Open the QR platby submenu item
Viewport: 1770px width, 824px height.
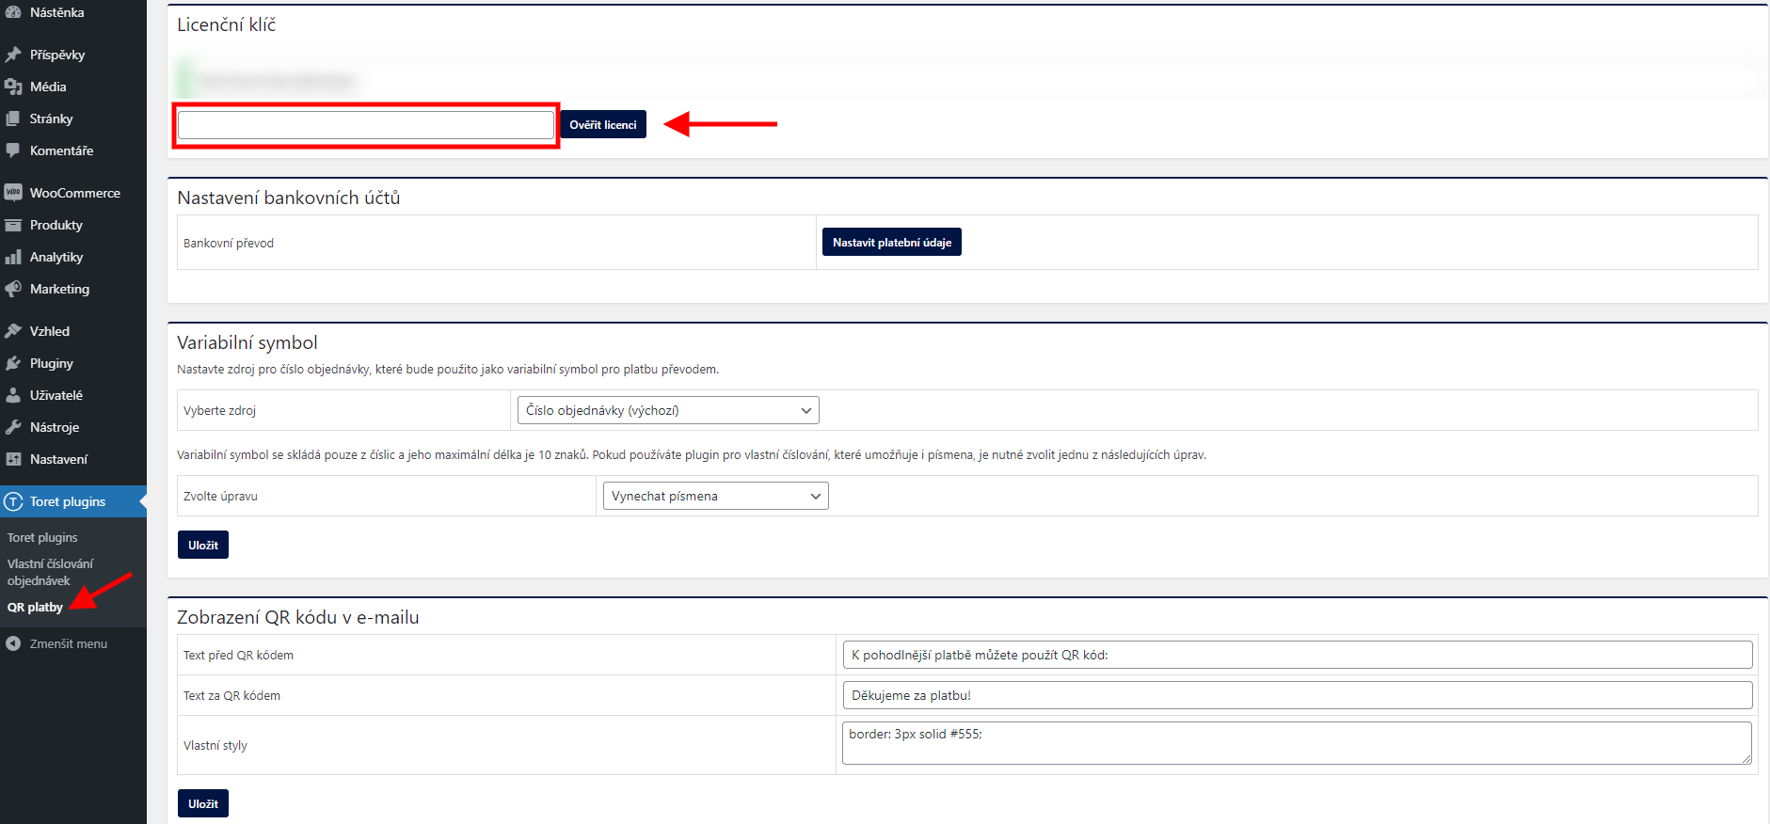35,607
